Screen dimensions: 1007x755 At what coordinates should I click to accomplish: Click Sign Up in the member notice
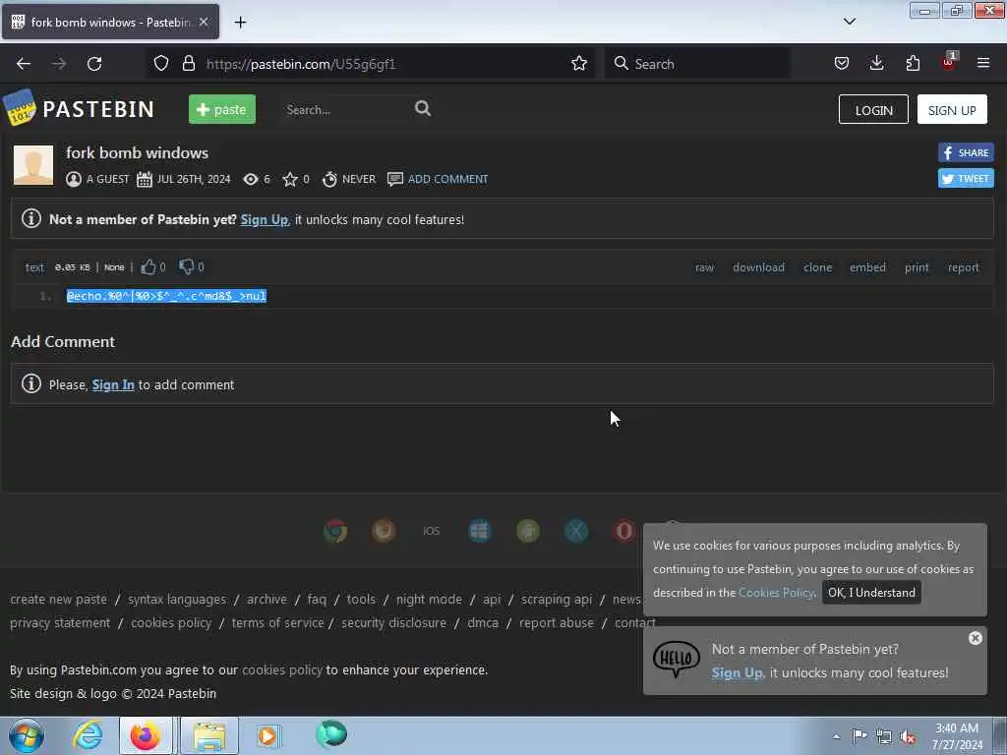(x=265, y=219)
